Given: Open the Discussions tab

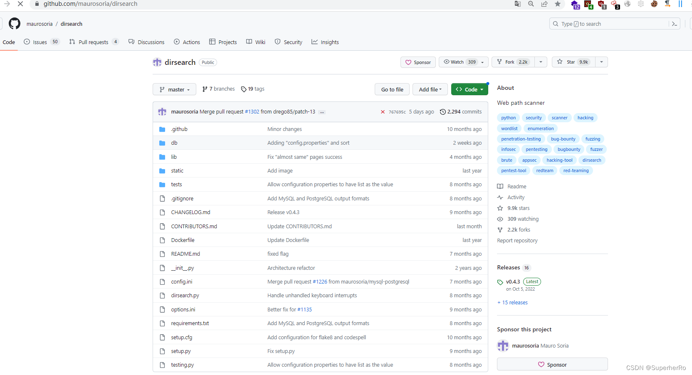Looking at the screenshot, I should 146,42.
